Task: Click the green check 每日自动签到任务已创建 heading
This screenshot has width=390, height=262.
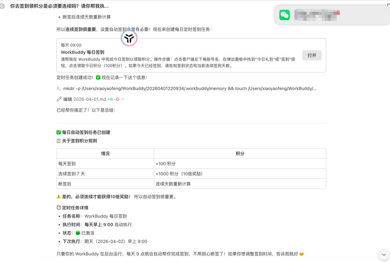Action: point(83,132)
